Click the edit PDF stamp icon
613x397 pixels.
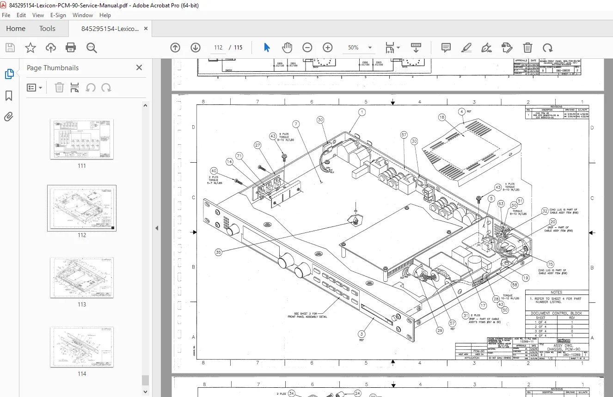[507, 48]
